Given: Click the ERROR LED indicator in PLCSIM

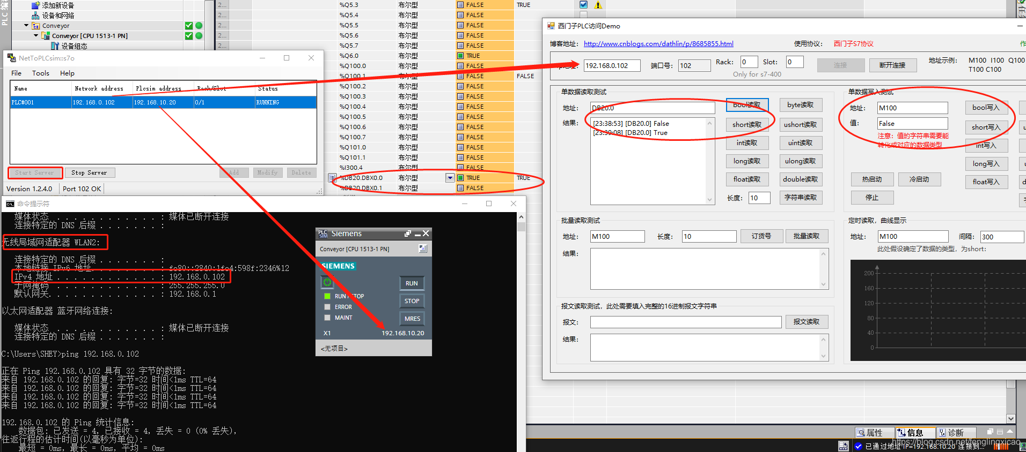Looking at the screenshot, I should coord(327,307).
